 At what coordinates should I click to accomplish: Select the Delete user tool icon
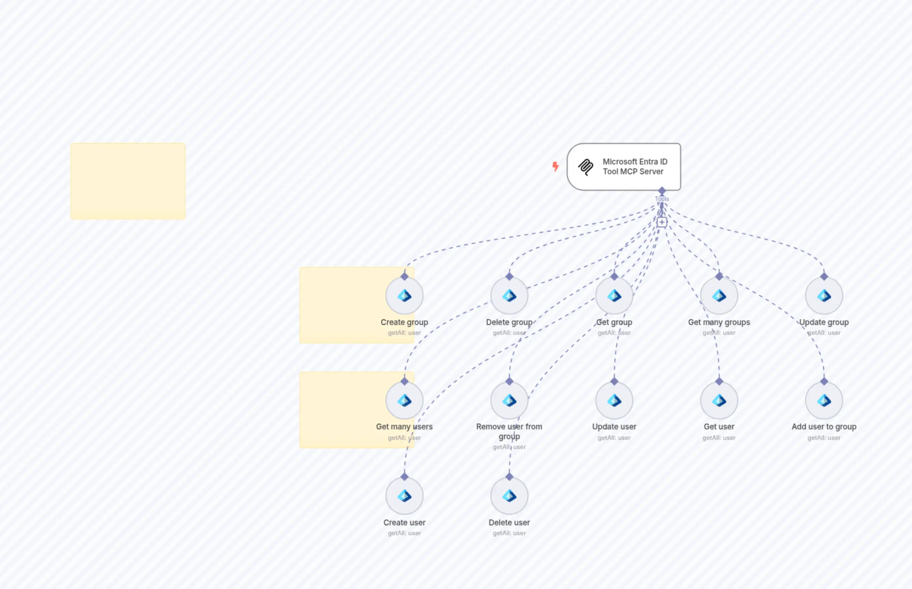[x=509, y=496]
